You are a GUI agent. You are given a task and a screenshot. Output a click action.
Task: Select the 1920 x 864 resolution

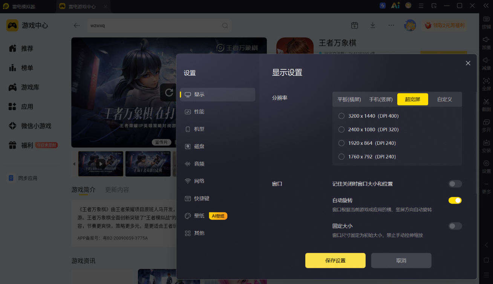(x=341, y=143)
